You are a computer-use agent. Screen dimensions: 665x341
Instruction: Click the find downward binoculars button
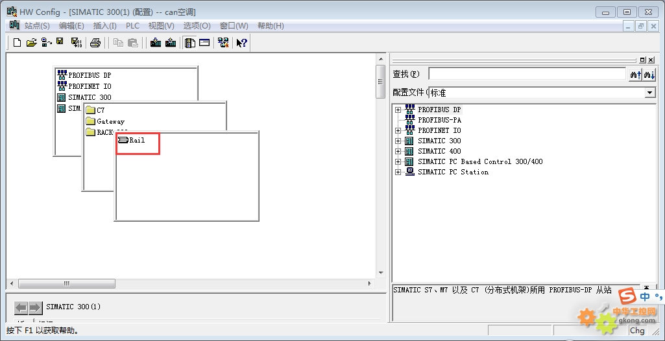coord(649,75)
